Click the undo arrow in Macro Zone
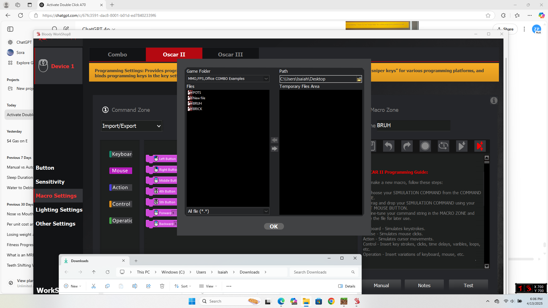The image size is (548, 308). coord(388,146)
